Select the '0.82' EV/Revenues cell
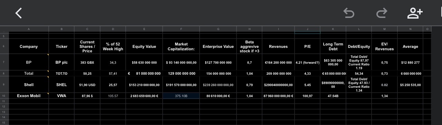This screenshot has width=442, height=125. (384, 85)
